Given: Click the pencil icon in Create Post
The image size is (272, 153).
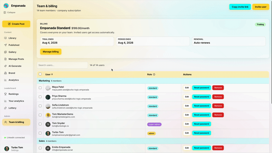Looking at the screenshot, I should (9, 24).
